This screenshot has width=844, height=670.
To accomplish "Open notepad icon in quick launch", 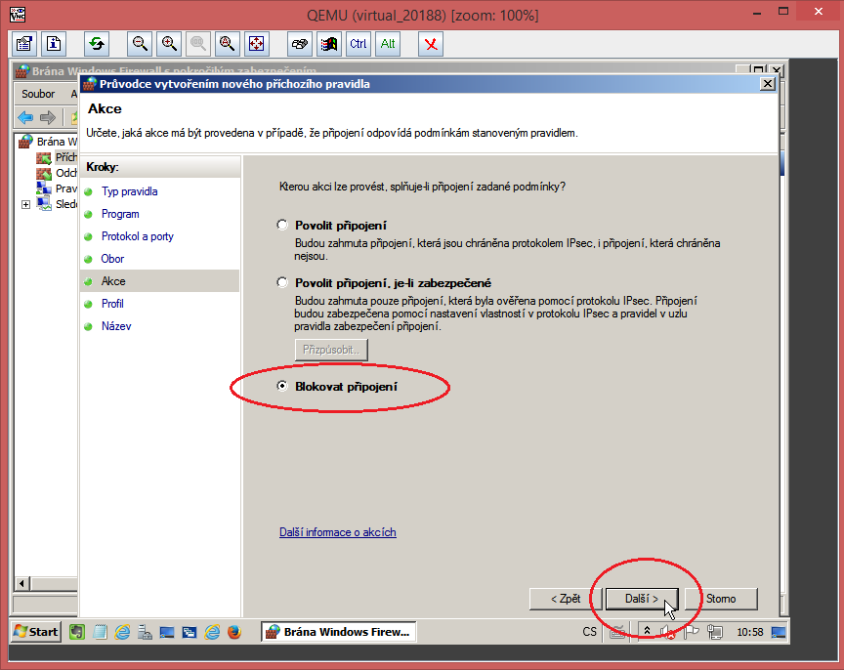I will coord(100,631).
